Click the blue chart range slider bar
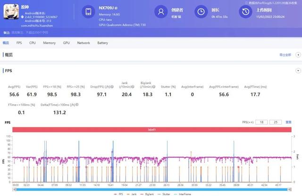 click(x=152, y=189)
